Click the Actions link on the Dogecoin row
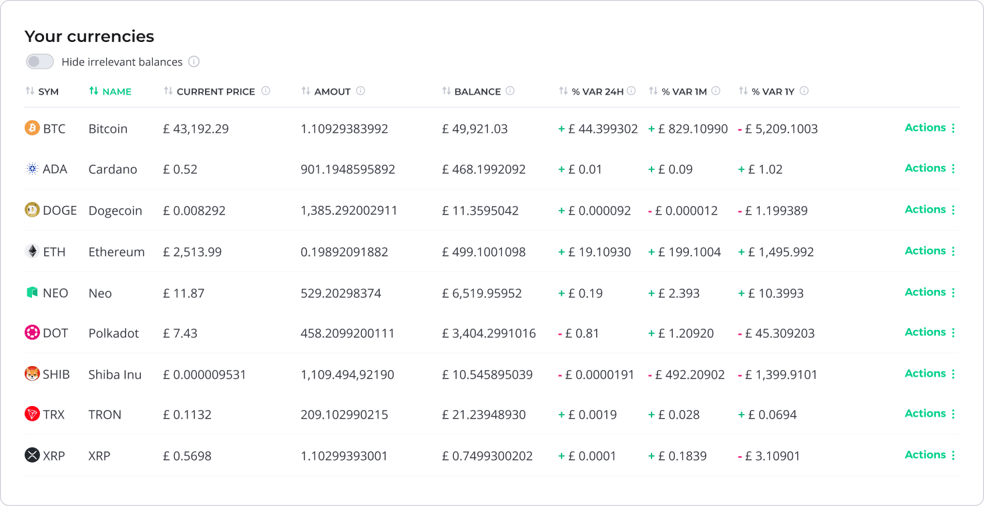This screenshot has width=984, height=506. pyautogui.click(x=925, y=209)
